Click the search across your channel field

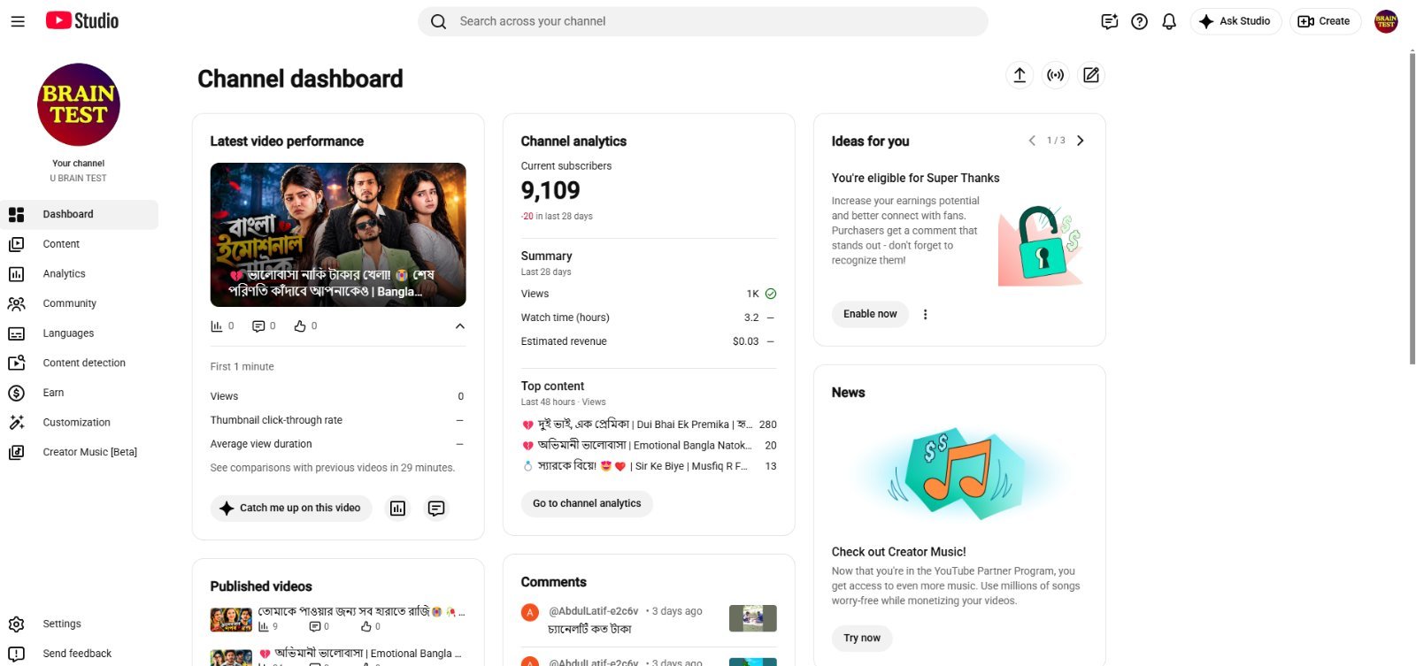(x=703, y=21)
